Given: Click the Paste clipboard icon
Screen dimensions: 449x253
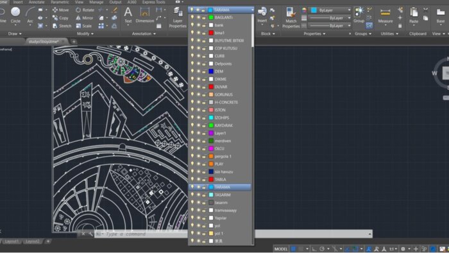Looking at the screenshot, I should (x=414, y=15).
